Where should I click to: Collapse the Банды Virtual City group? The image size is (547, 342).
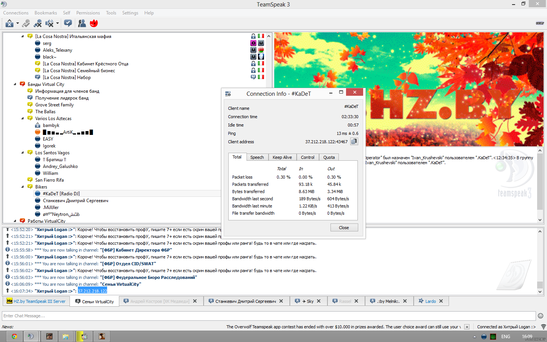(x=15, y=84)
